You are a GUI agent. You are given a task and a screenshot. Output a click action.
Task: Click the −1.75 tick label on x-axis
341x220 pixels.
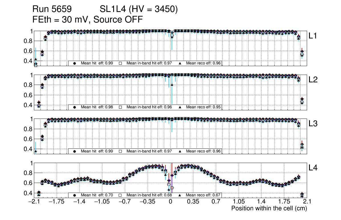[56, 202]
